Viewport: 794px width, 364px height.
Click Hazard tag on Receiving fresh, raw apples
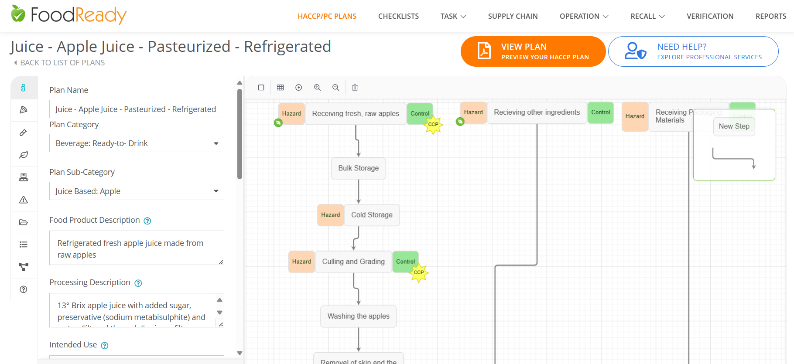[291, 114]
